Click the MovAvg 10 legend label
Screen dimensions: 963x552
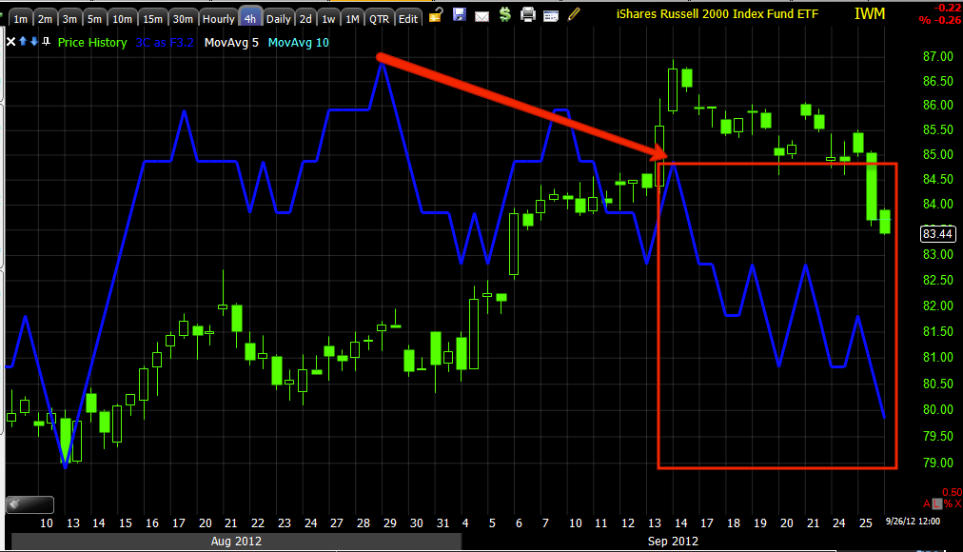click(298, 43)
